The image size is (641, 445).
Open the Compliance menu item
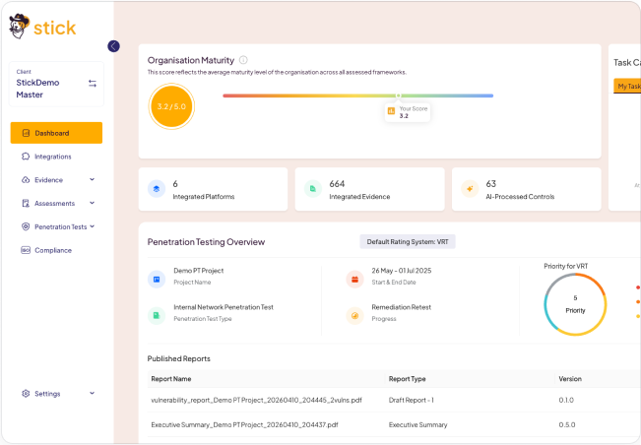click(56, 250)
